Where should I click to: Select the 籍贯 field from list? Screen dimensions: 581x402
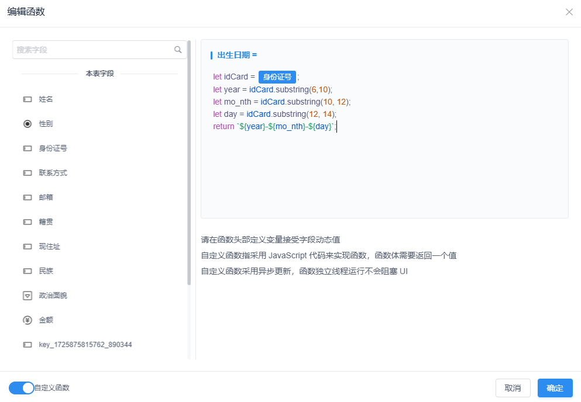pyautogui.click(x=46, y=222)
